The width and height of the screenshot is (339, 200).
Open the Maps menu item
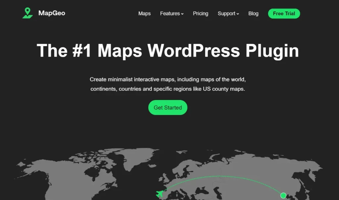pos(144,13)
